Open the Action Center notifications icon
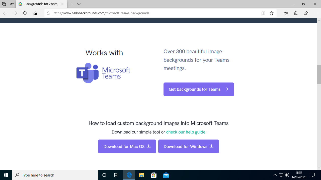321x180 pixels. pos(313,175)
